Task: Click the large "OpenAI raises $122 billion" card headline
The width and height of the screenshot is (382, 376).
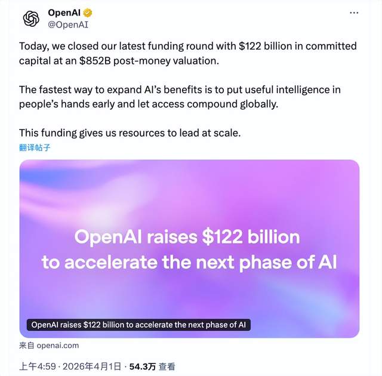Action: [x=187, y=237]
